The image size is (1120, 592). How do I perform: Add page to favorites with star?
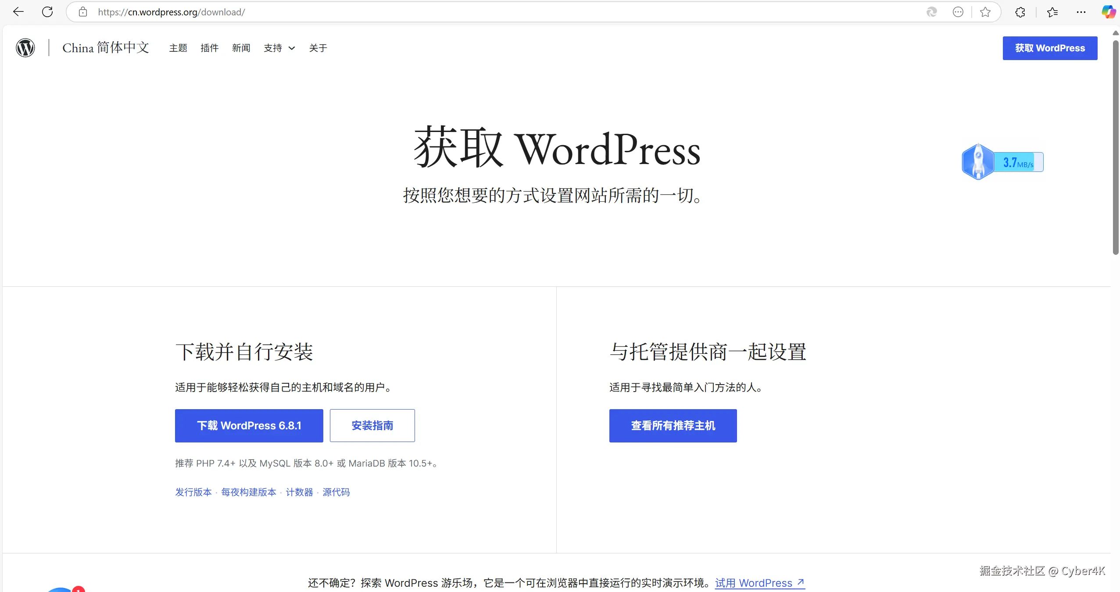(985, 12)
